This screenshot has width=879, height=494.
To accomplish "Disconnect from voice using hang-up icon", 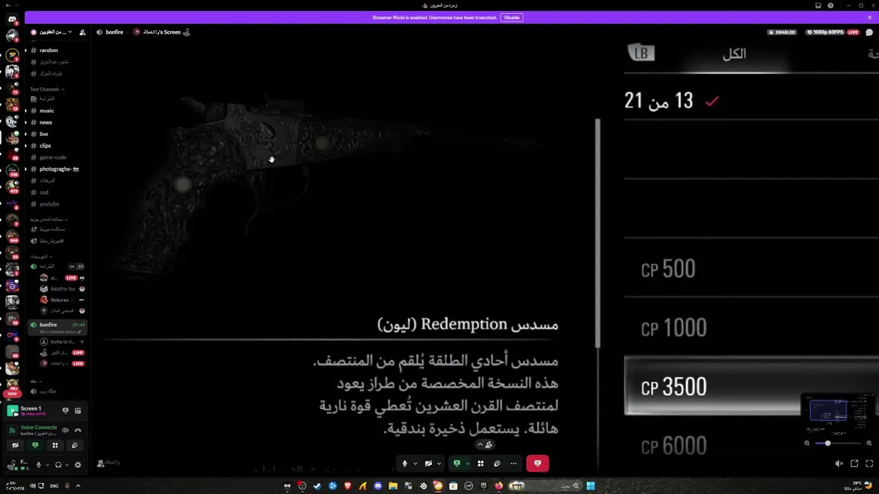I will click(78, 430).
